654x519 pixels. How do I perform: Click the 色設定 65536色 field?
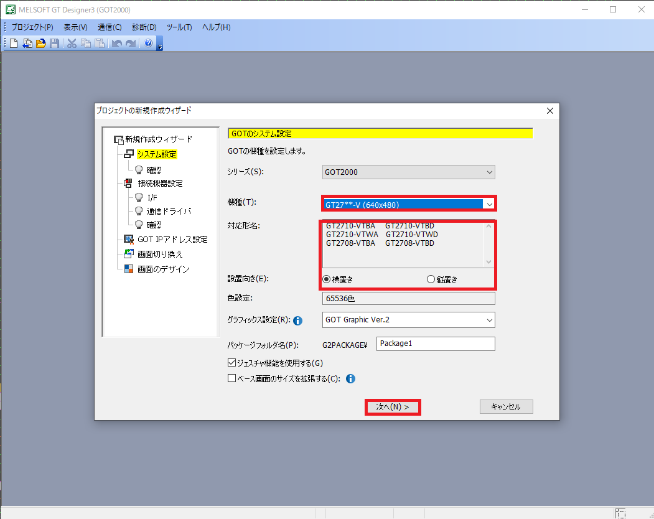coord(408,298)
